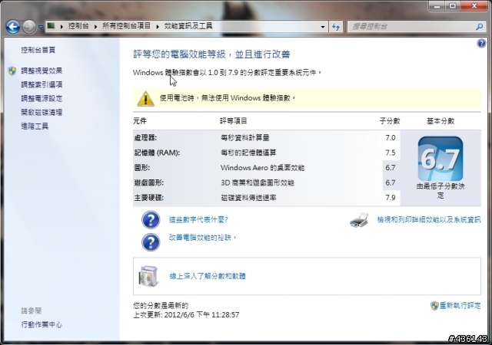The image size is (492, 345).
Task: Click the 評等項目 column header
Action: coord(234,121)
